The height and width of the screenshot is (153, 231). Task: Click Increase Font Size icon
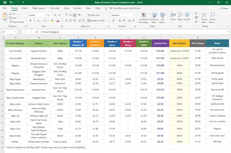[55, 15]
